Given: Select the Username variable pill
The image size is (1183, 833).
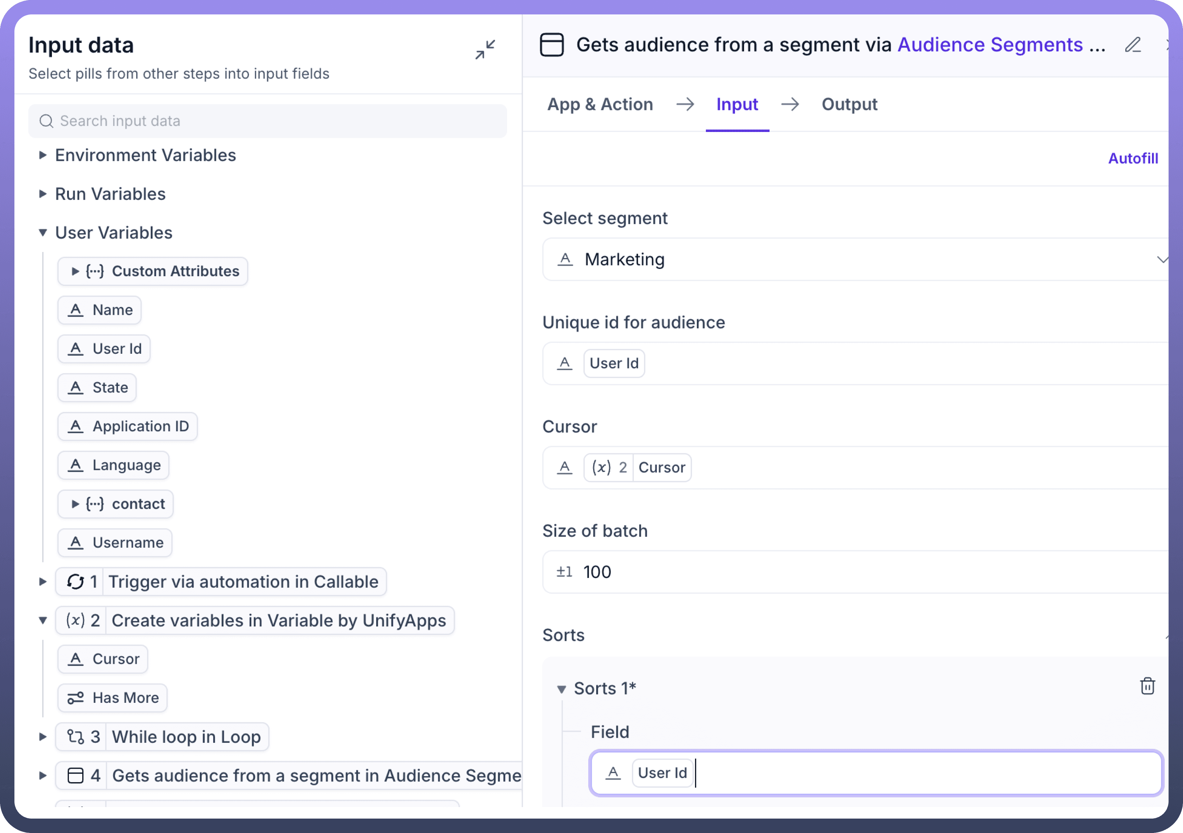Looking at the screenshot, I should (x=115, y=542).
